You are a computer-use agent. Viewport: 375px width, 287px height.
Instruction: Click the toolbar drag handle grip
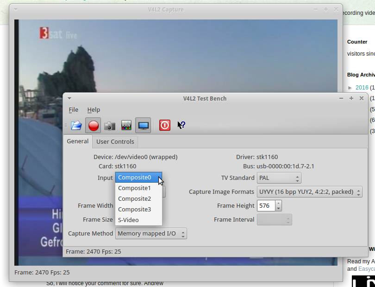click(66, 126)
